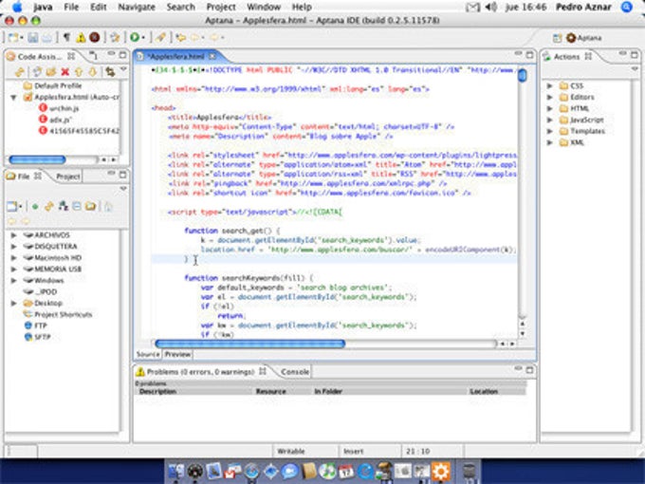This screenshot has height=484, width=645.
Task: Click the collapse all icon in File view
Action: pyautogui.click(x=77, y=206)
